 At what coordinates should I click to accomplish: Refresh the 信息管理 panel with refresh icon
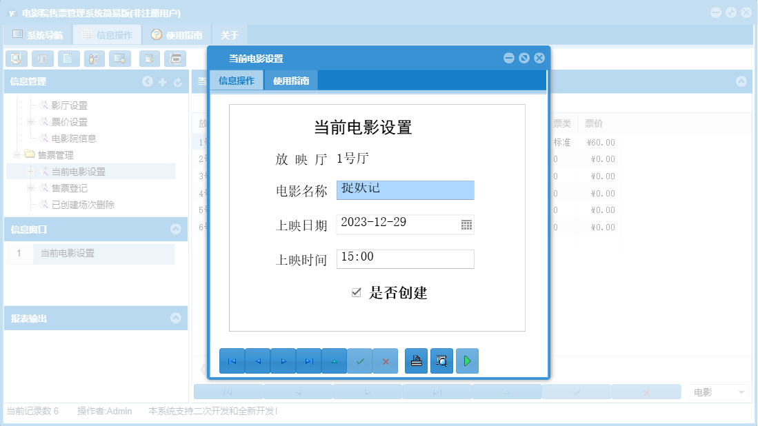[x=178, y=81]
